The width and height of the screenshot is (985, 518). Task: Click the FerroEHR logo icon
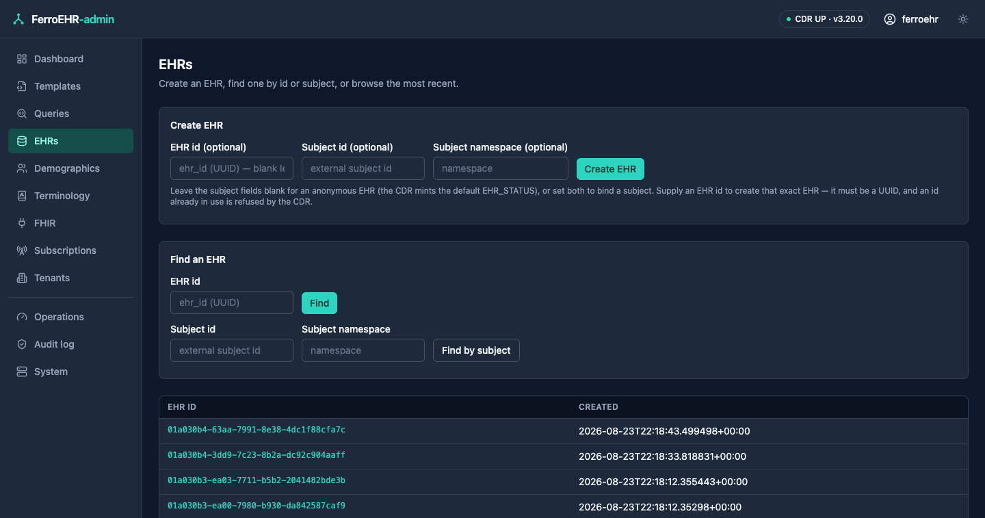(18, 19)
